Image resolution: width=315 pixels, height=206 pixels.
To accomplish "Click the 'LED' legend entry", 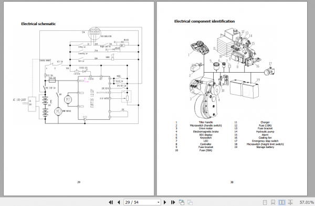I will tap(206, 141).
